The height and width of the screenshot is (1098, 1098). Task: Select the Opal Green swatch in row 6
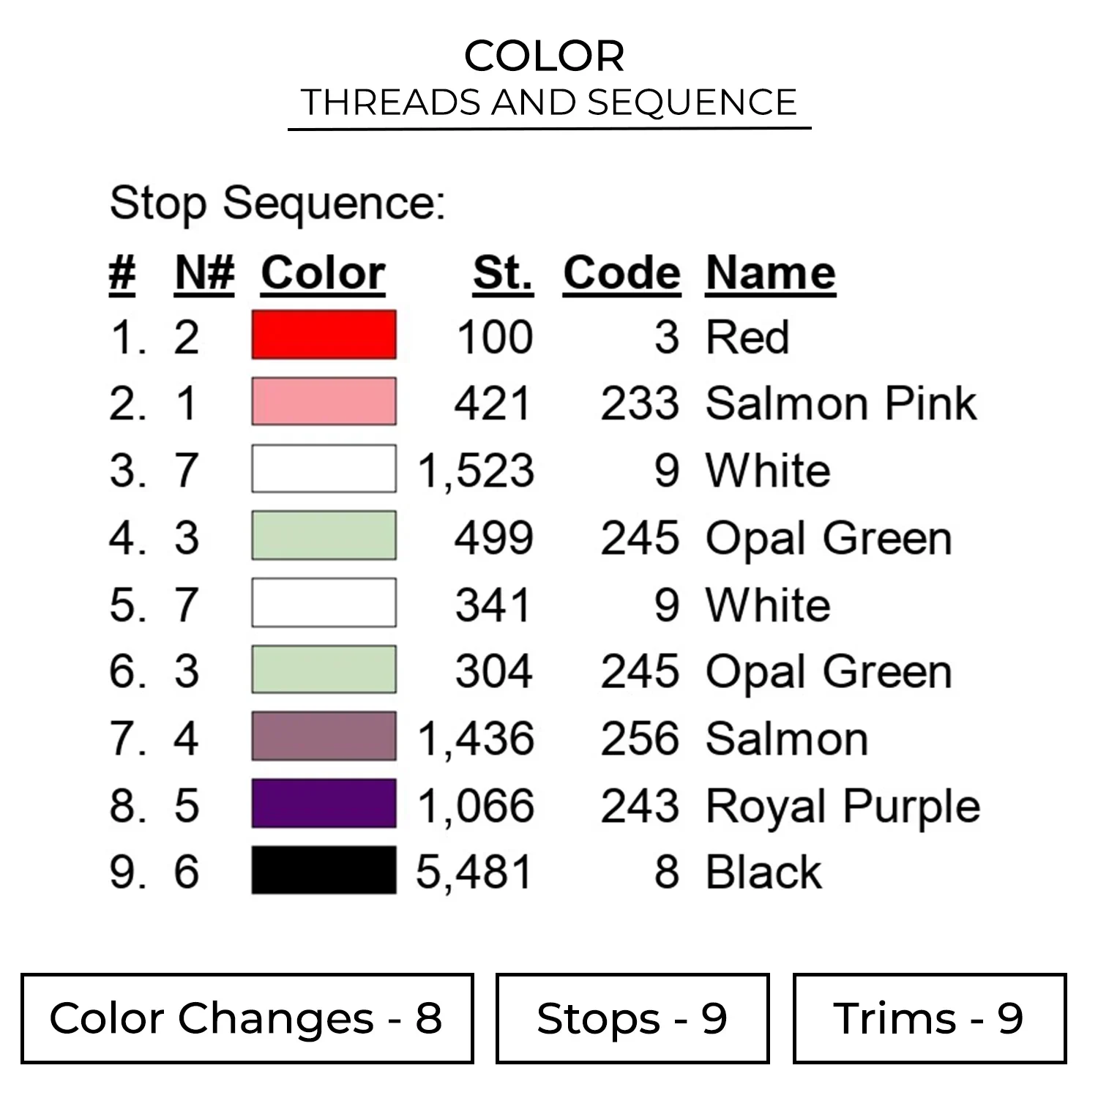(x=324, y=670)
